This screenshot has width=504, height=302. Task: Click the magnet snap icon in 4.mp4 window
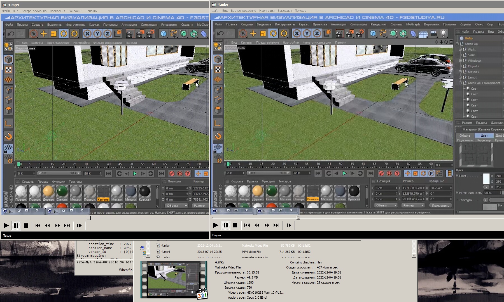click(x=9, y=136)
